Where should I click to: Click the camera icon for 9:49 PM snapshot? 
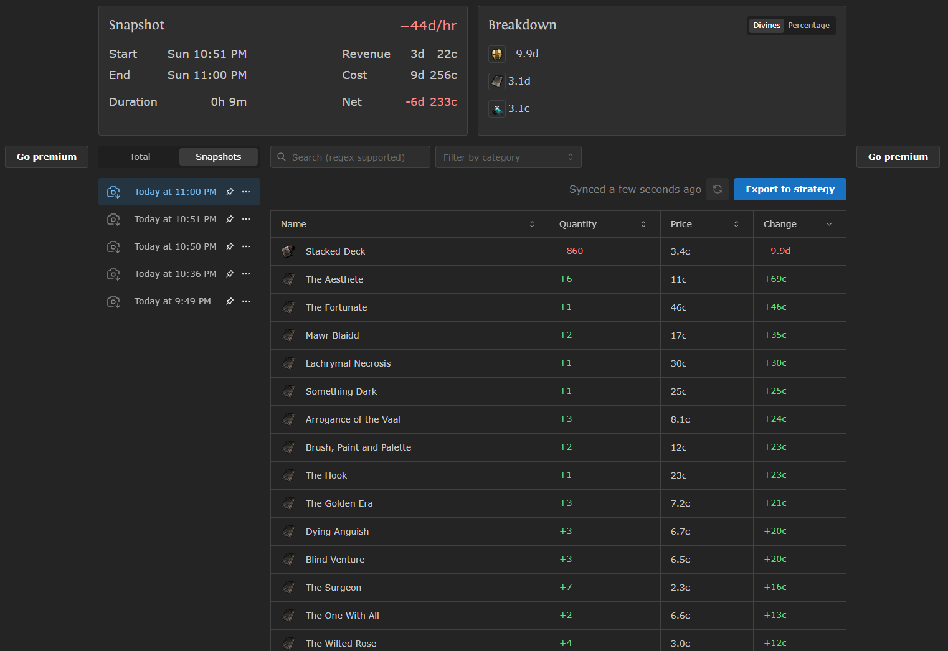click(x=113, y=301)
